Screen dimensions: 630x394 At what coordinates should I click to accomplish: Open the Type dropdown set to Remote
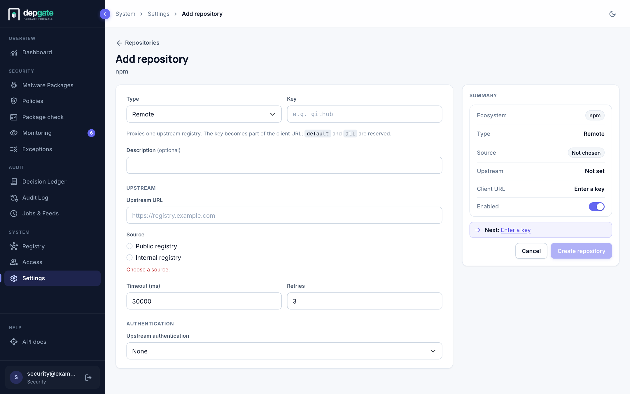pos(204,114)
